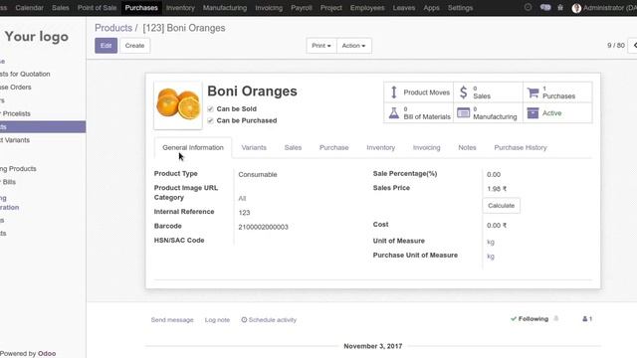
Task: Open Requests for Quotation in sidebar
Action: pyautogui.click(x=25, y=74)
